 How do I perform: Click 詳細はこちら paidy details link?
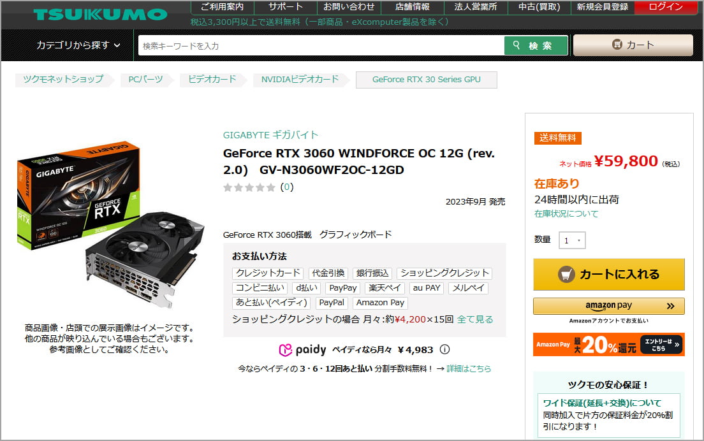tap(469, 369)
